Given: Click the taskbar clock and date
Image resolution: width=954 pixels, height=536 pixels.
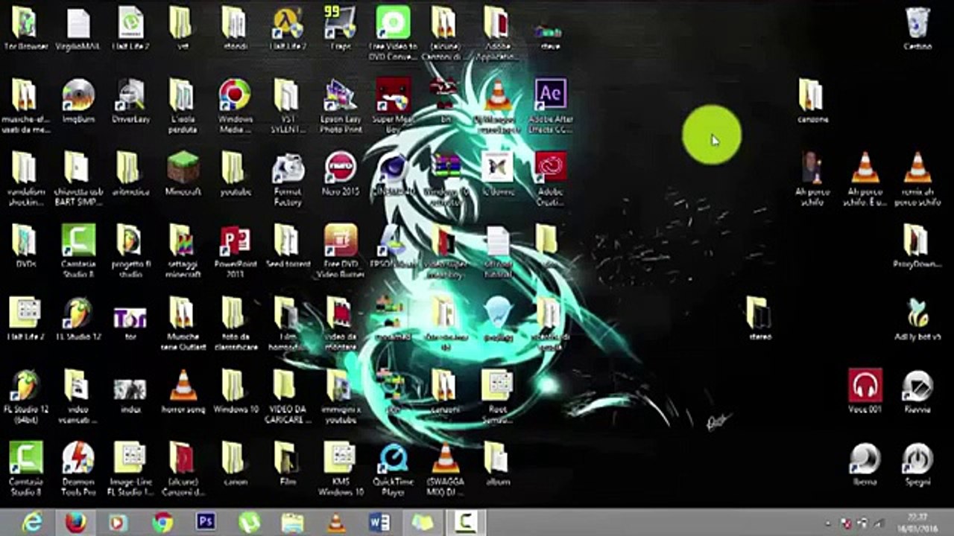Looking at the screenshot, I should [918, 522].
